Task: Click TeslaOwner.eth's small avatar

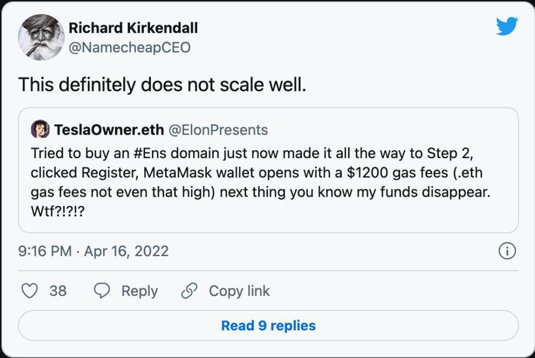Action: coord(40,129)
